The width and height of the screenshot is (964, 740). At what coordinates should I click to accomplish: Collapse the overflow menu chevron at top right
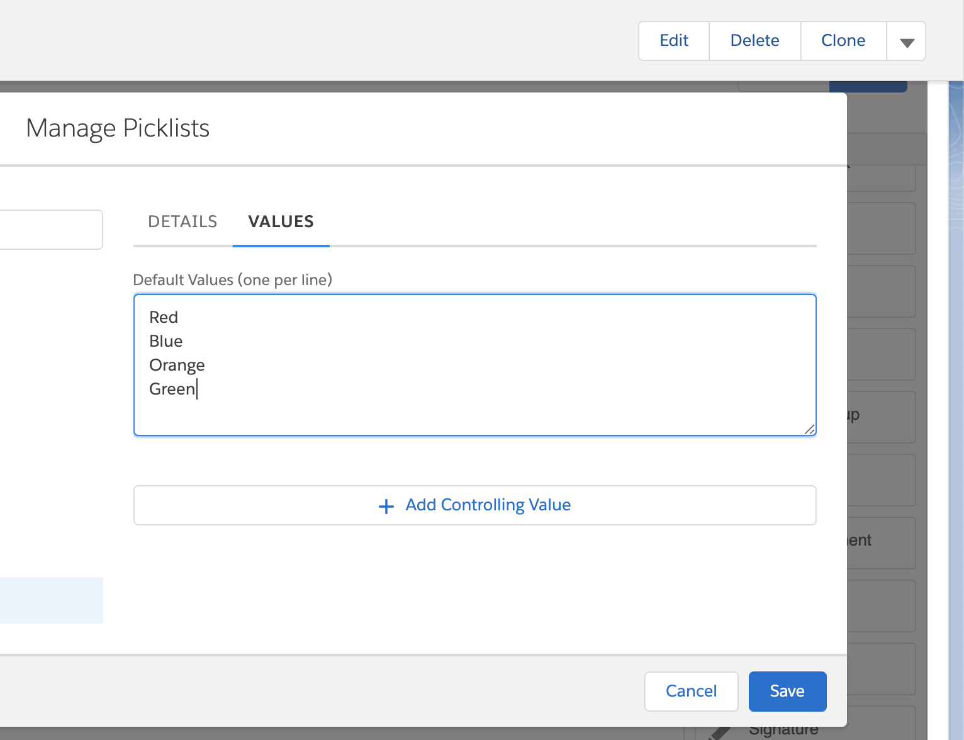[x=906, y=40]
